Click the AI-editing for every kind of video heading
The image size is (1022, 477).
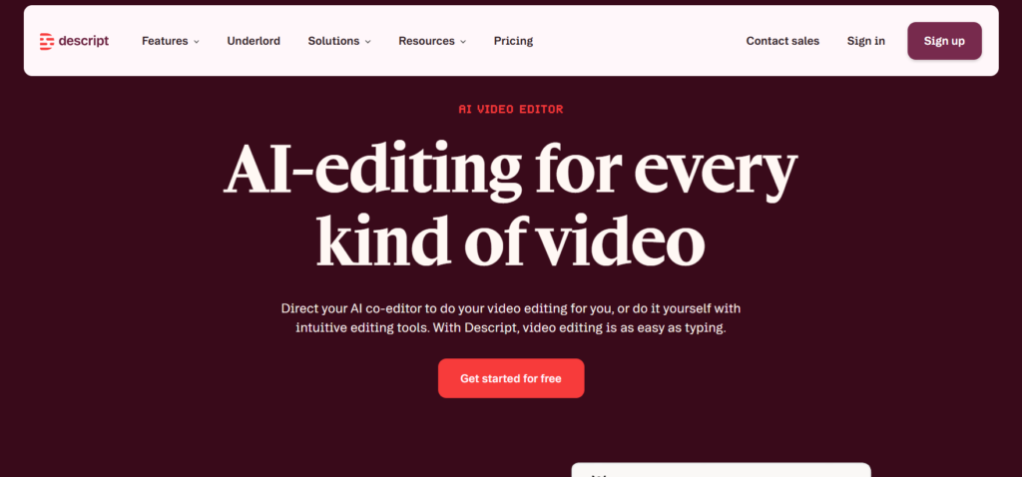click(511, 206)
